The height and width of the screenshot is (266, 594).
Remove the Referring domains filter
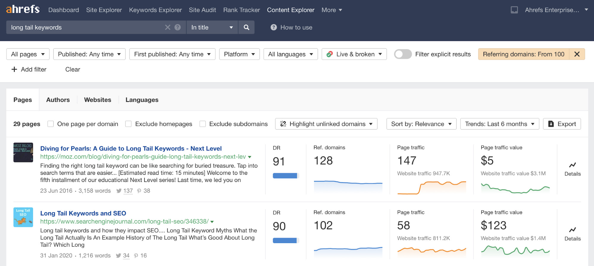[577, 54]
